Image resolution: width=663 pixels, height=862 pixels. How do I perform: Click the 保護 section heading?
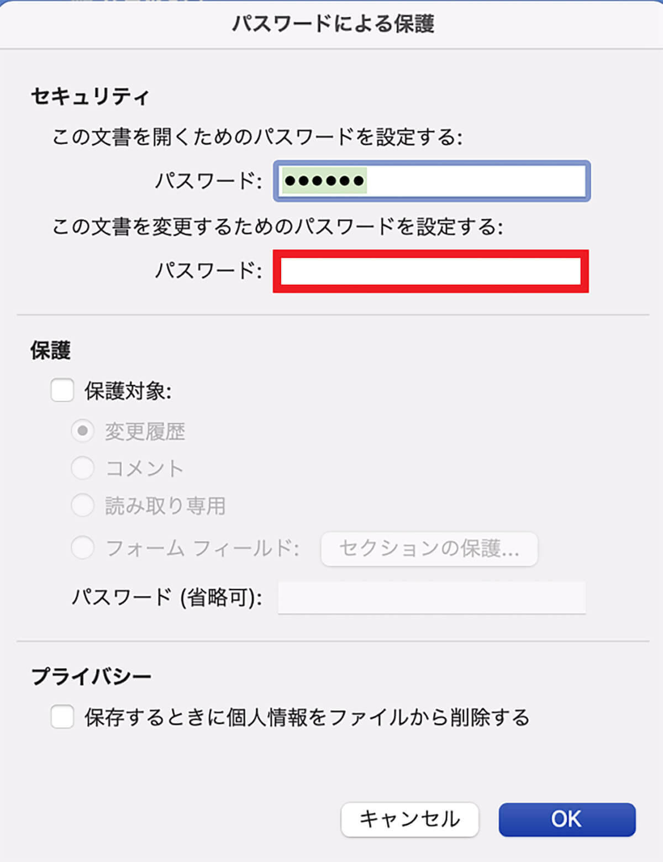[50, 350]
